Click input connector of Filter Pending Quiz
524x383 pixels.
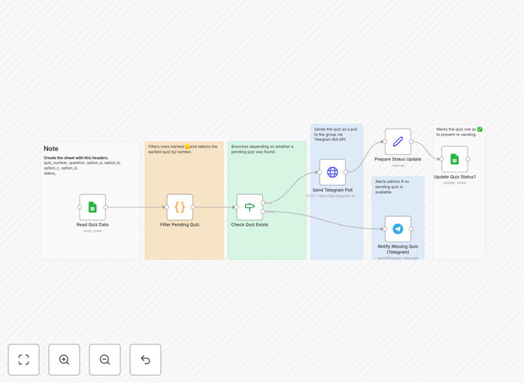coord(167,207)
